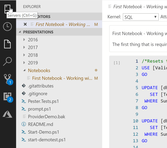Open README.md file
The image size is (167, 148).
tap(40, 124)
